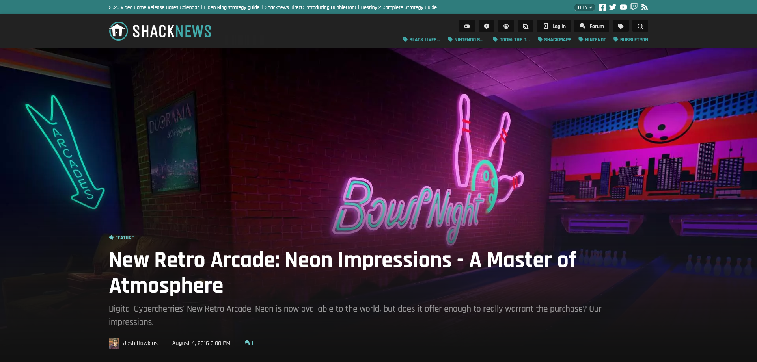Screen dimensions: 757x362
Task: Open the comments count bubble
Action: (249, 343)
